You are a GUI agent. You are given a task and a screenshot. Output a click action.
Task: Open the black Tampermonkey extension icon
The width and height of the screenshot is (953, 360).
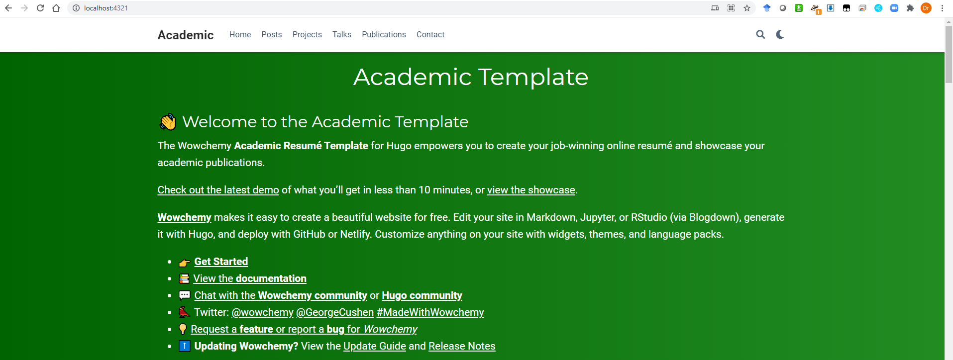point(847,8)
